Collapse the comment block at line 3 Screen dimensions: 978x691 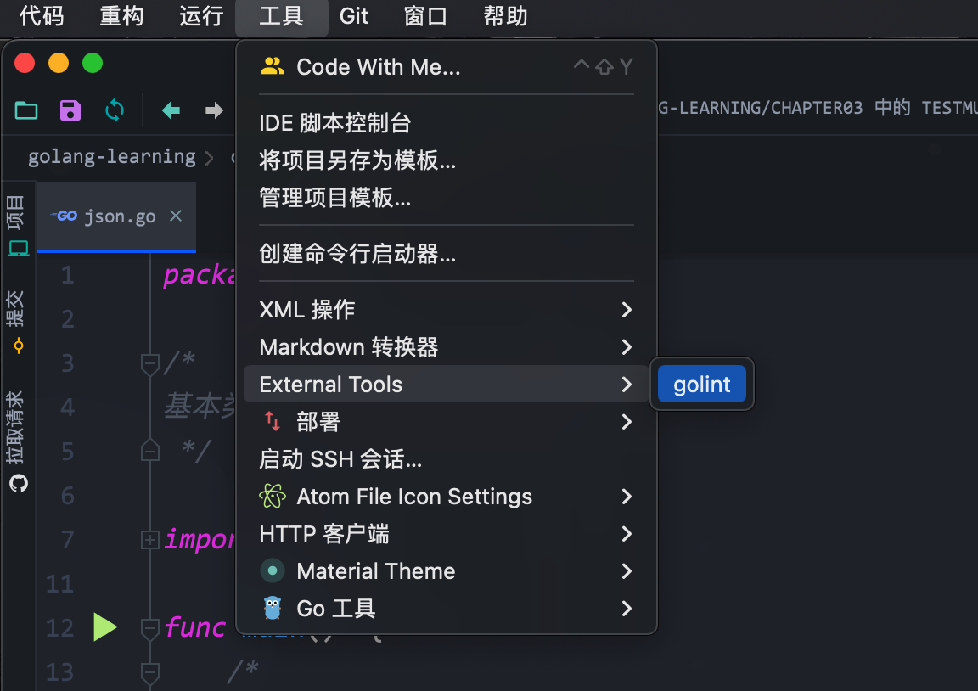click(x=149, y=363)
